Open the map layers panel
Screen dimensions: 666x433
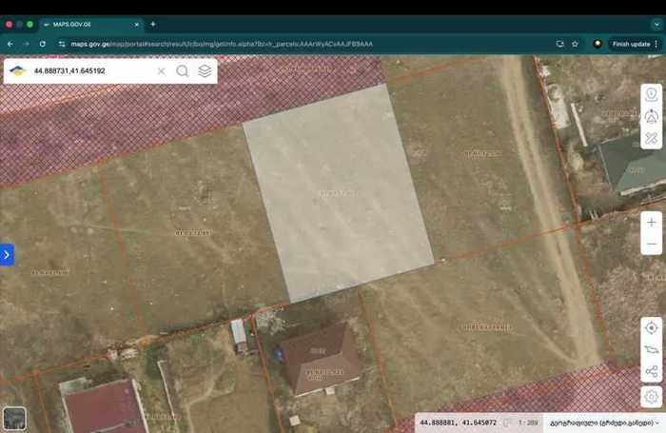point(205,71)
